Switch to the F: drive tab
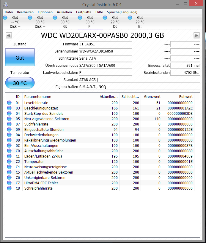 90,22
